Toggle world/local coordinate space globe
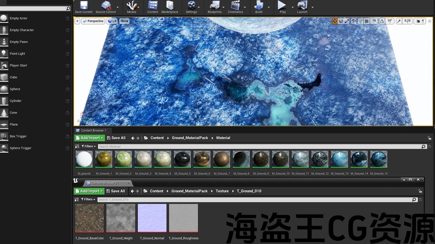 tap(354, 21)
